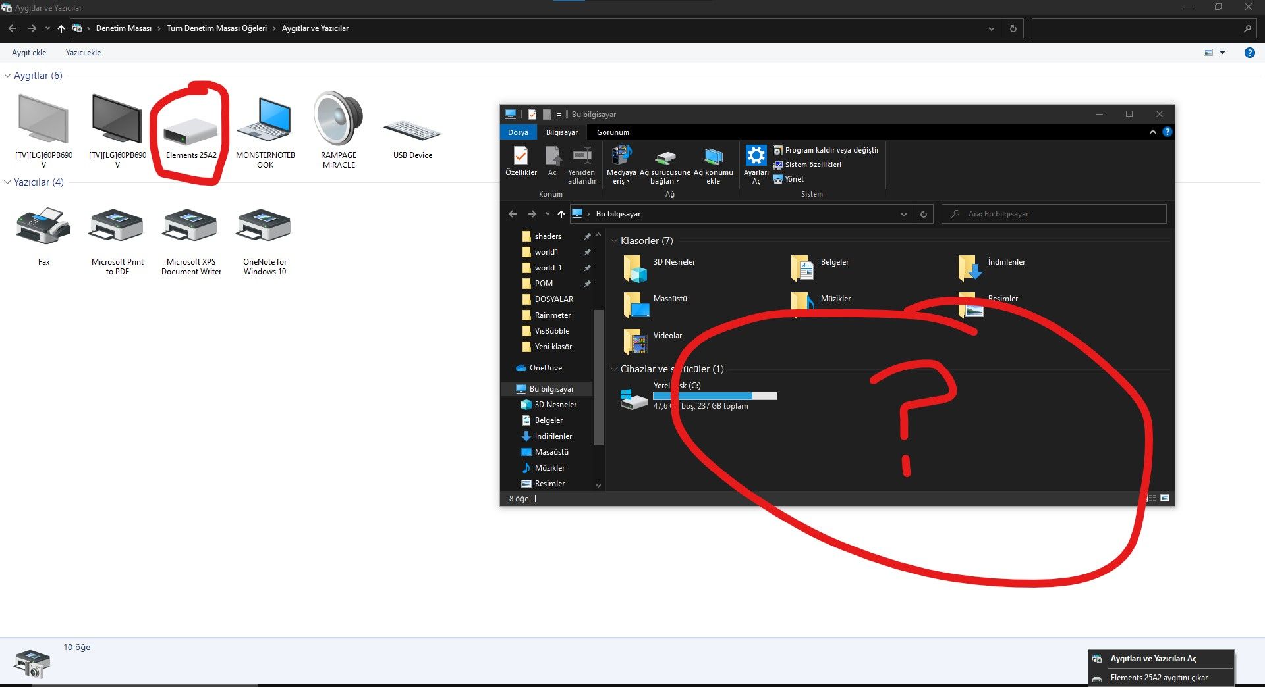Click the Aygıtlar ve Yazıcılar search field
Viewport: 1265px width, 687px height.
1143,28
